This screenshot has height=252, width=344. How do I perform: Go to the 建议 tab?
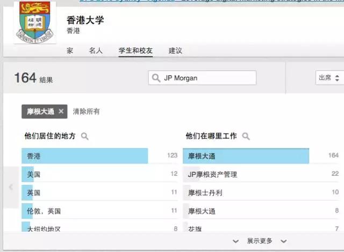point(175,51)
